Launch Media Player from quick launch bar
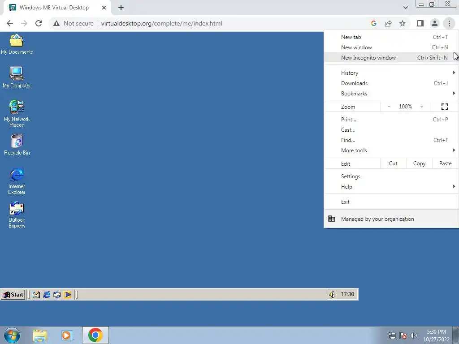Screen dimensions: 459x344 pos(67,295)
